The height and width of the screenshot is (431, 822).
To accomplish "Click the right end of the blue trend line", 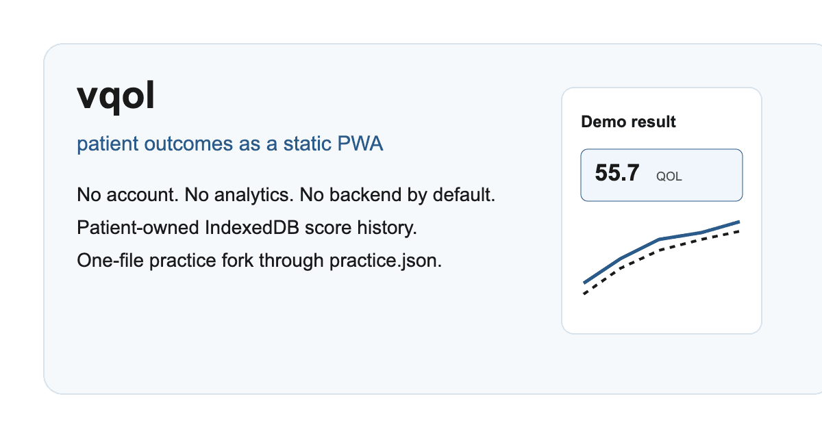I will (x=738, y=222).
